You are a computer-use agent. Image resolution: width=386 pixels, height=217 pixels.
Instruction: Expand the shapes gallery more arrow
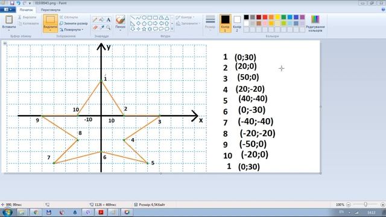[172, 29]
